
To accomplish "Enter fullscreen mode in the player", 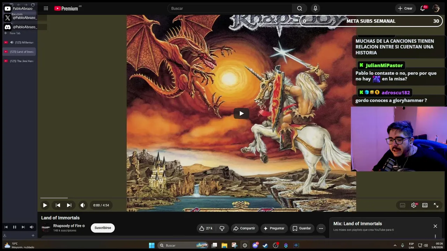I will click(x=436, y=205).
